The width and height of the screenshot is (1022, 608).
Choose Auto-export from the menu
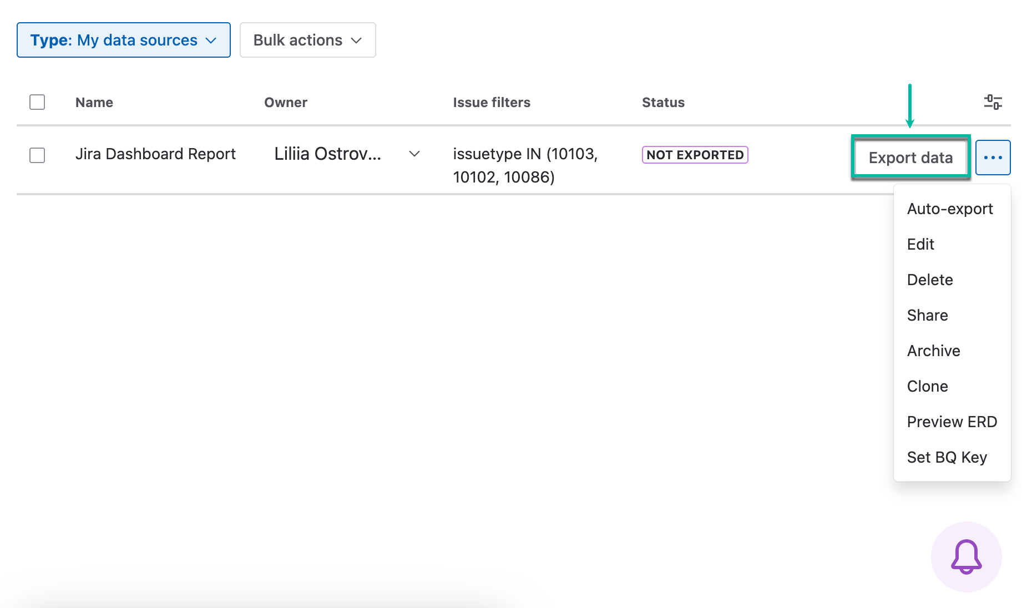[x=952, y=209]
